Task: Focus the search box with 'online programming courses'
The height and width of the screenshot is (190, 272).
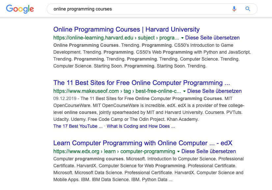Action: (152, 9)
